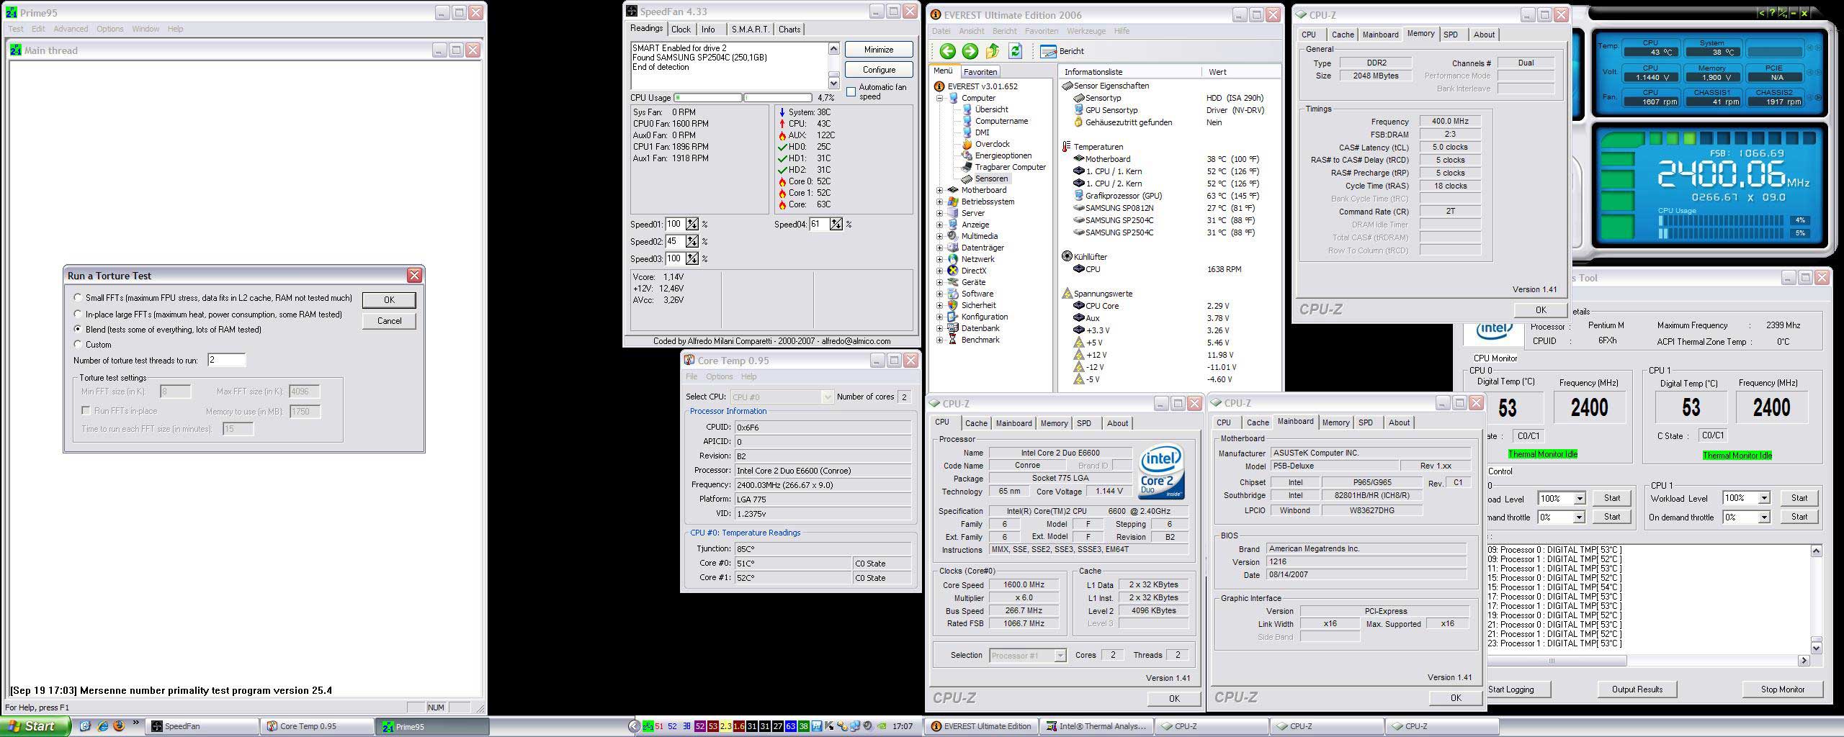
Task: Click the EVEREST folder-up arrow icon
Action: 993,51
